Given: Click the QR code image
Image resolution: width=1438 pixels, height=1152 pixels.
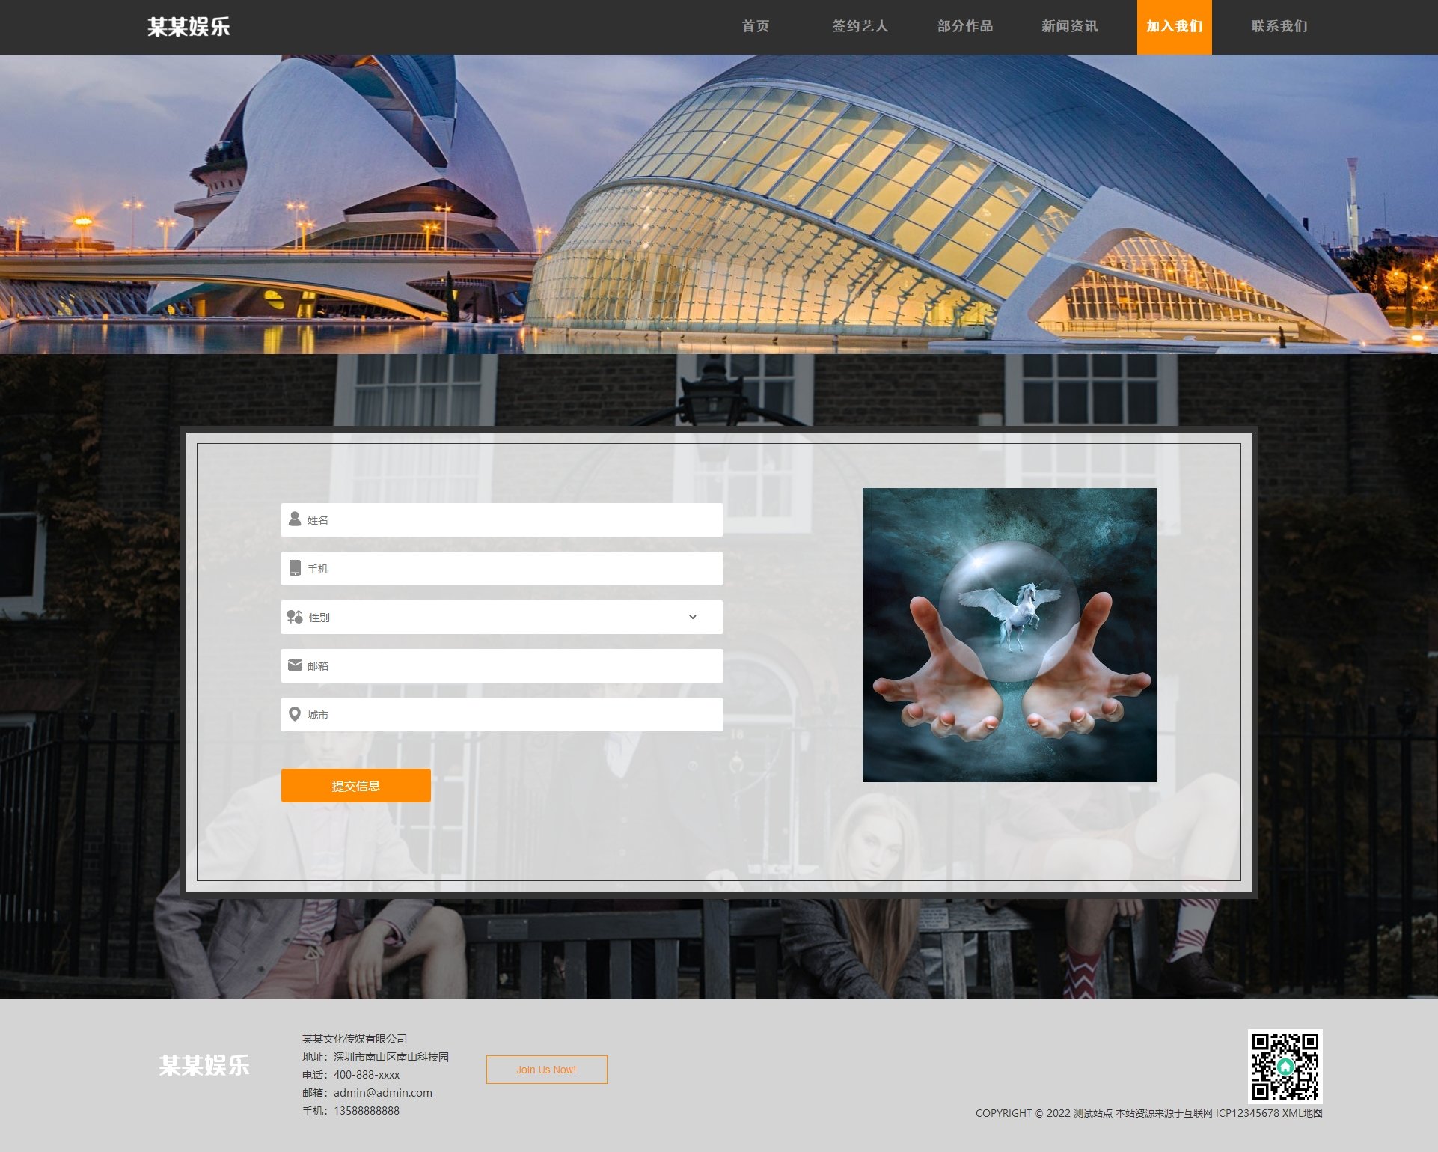Looking at the screenshot, I should 1285,1066.
